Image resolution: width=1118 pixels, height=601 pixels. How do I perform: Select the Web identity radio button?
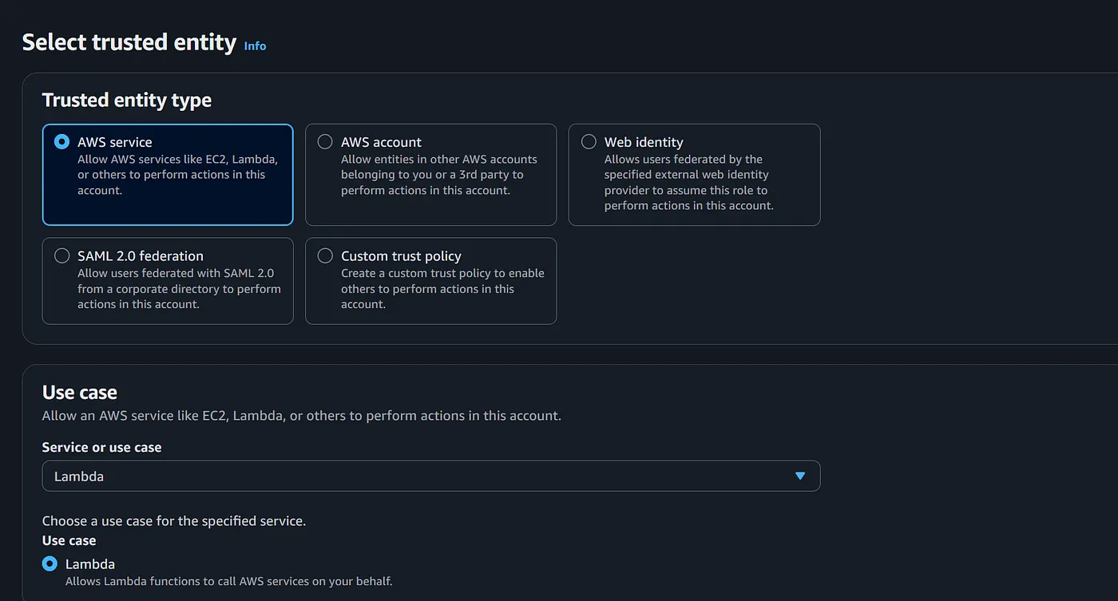tap(589, 142)
